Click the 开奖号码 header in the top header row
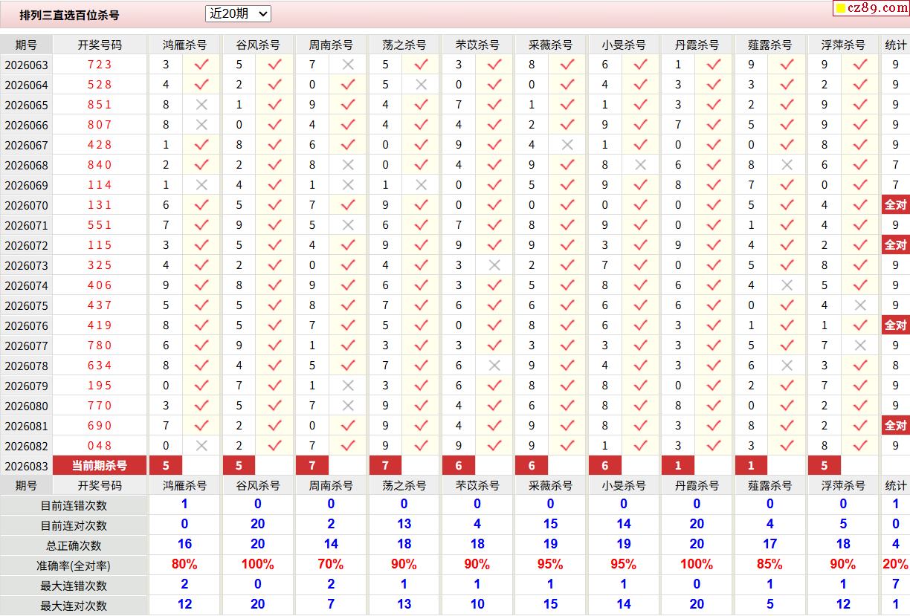Screen dimensions: 910x616 click(100, 45)
